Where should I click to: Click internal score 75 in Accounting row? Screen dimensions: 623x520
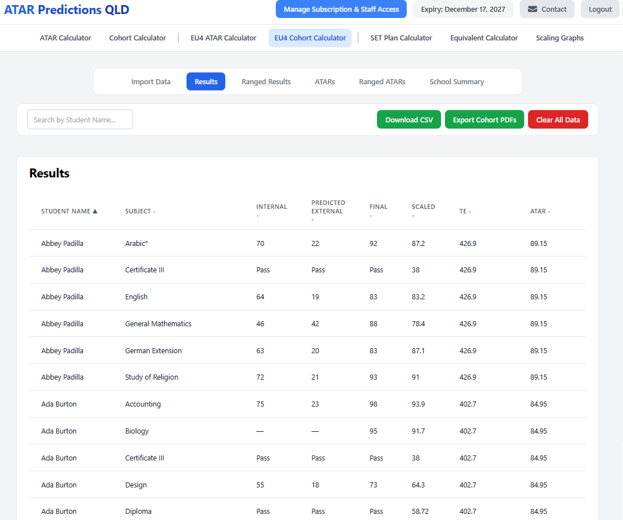260,404
